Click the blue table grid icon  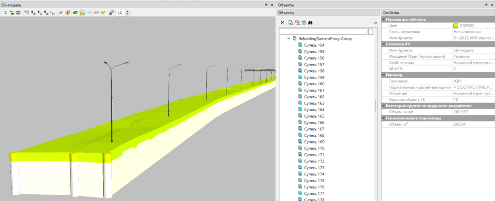tap(304, 23)
